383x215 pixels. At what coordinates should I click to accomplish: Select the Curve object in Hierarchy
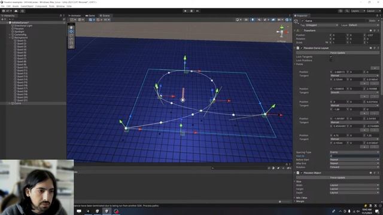[x=17, y=103]
